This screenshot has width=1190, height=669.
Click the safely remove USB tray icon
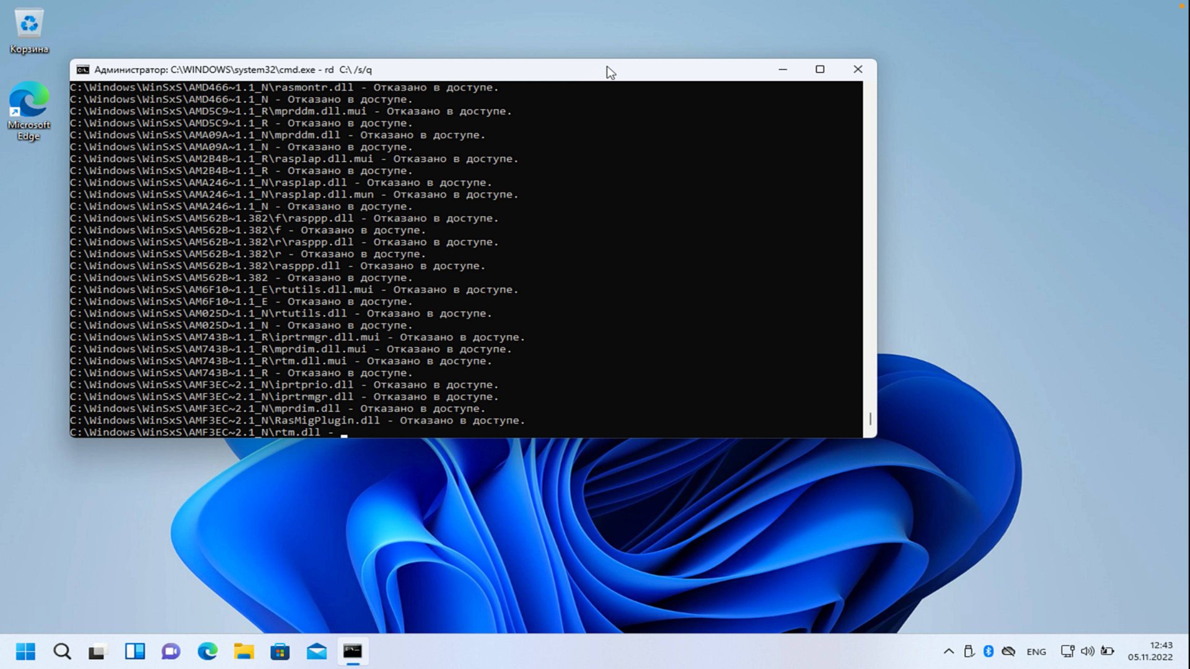(x=969, y=651)
